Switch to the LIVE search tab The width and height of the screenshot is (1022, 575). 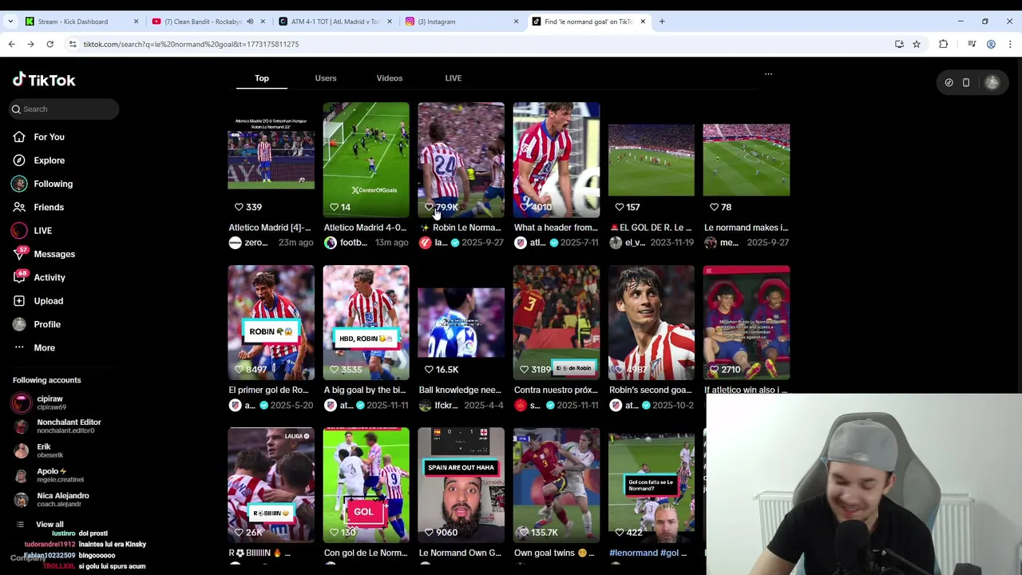click(x=454, y=78)
